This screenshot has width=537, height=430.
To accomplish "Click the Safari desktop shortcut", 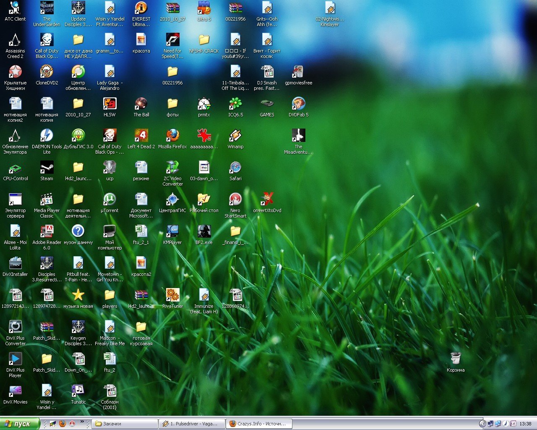I will point(235,168).
